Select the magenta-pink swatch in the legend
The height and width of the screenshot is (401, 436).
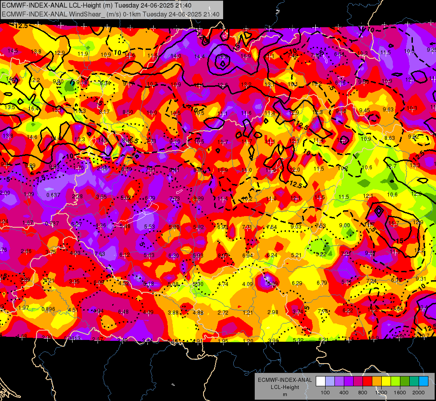[x=358, y=381]
